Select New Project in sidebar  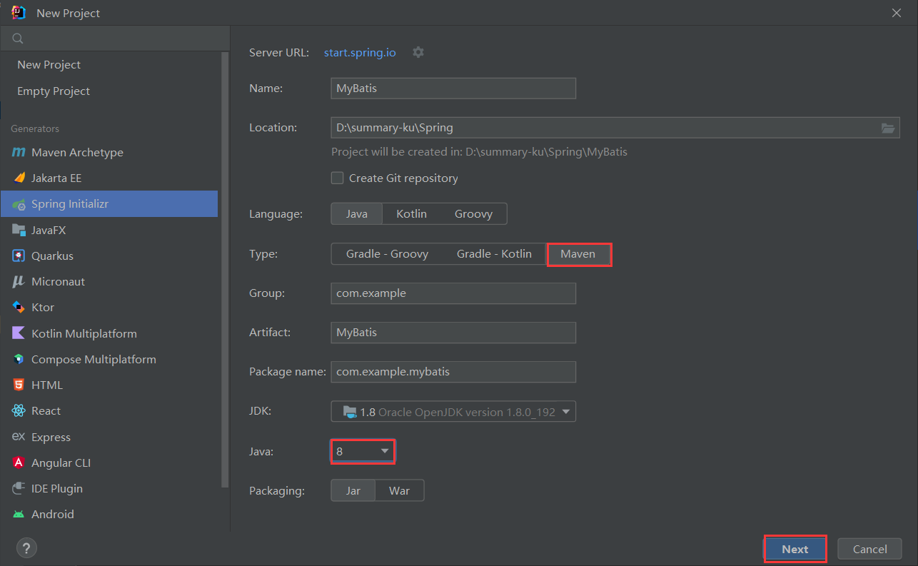coord(49,65)
